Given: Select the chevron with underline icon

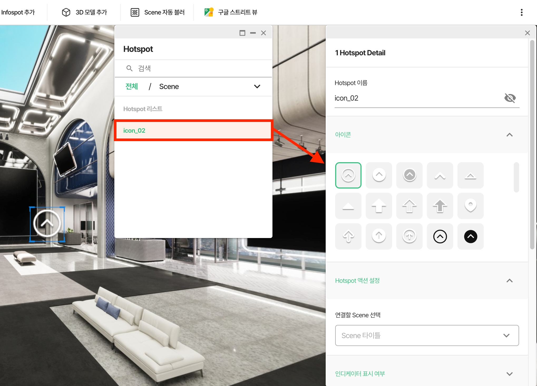Looking at the screenshot, I should [470, 175].
